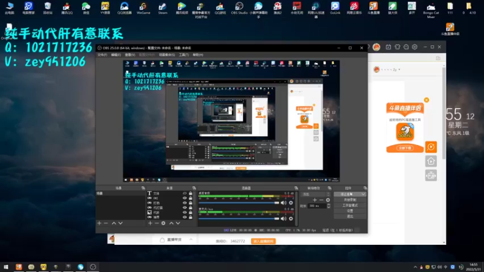The image size is (484, 272).
Task: Add a new source with the plus icon
Action: point(150,223)
